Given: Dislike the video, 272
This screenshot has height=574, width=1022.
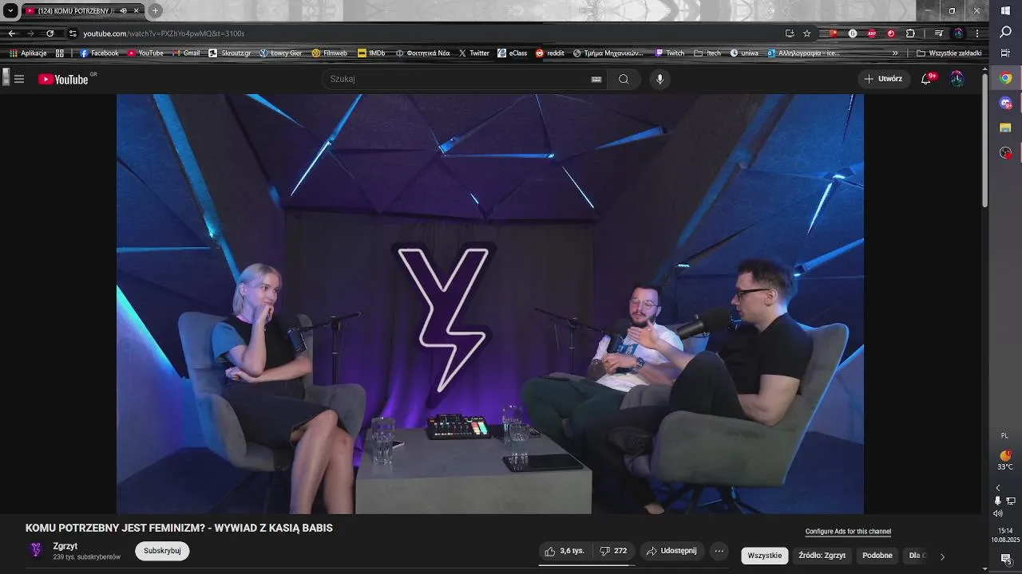Looking at the screenshot, I should pyautogui.click(x=613, y=551).
